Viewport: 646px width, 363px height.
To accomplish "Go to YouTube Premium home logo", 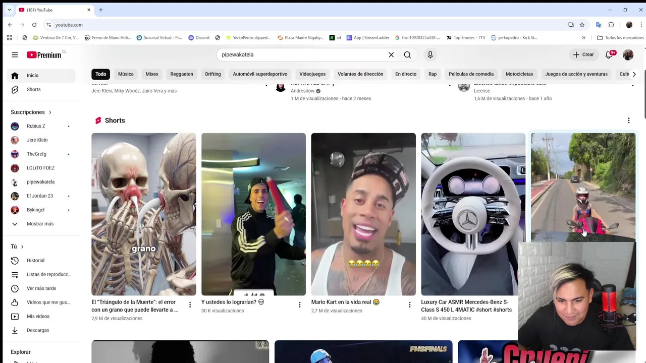I will tap(44, 55).
